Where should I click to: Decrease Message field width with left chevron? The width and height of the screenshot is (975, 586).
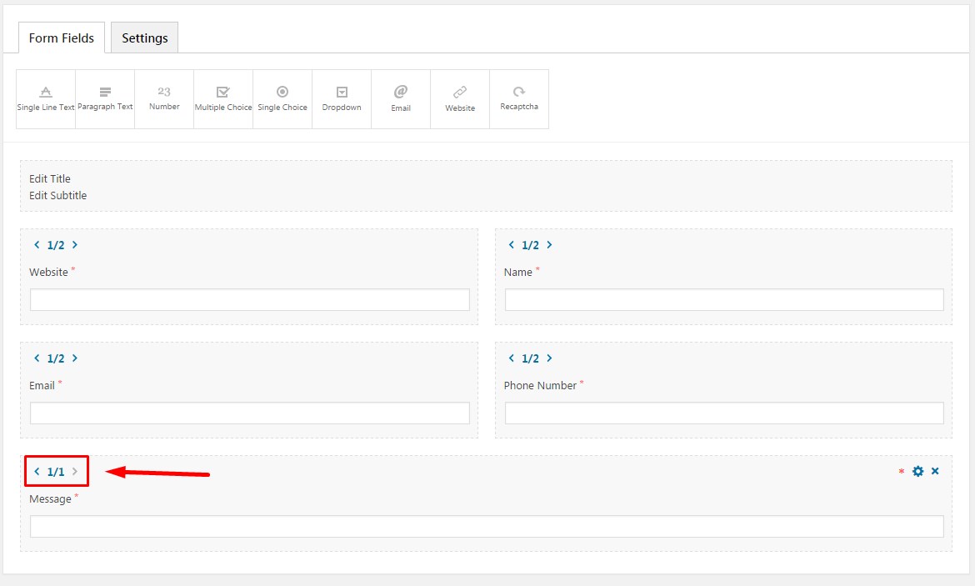click(x=37, y=472)
